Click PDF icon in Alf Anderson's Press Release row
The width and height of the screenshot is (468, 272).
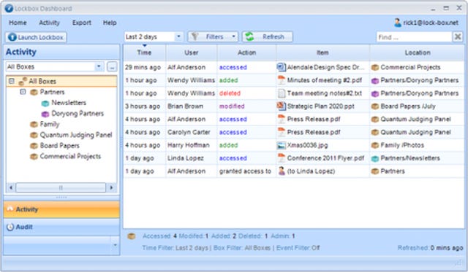pos(281,119)
